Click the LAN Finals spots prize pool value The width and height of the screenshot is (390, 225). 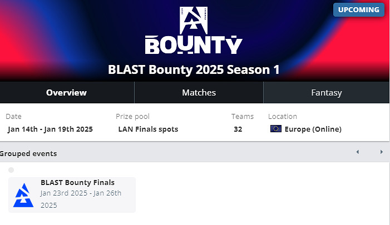click(148, 129)
